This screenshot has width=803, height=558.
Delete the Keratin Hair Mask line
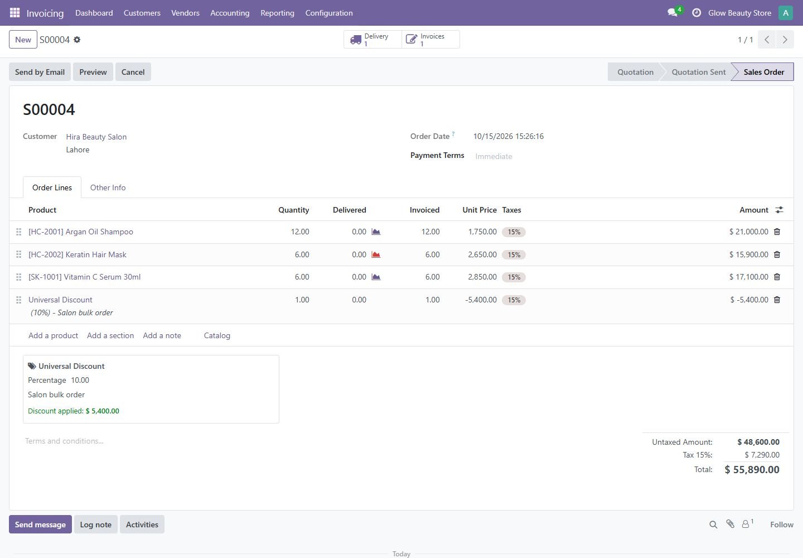click(777, 254)
